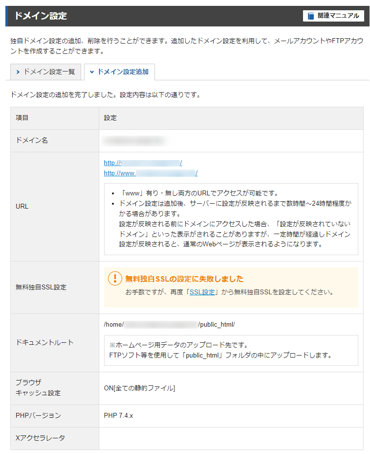Click the chevron arrow beside ドメイン設定一覧
The width and height of the screenshot is (370, 454).
[18, 72]
